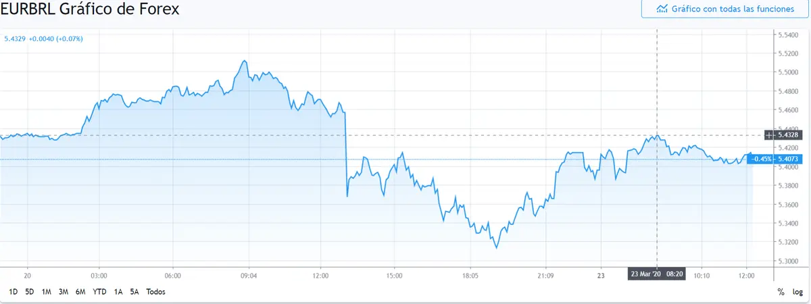
Task: Choose the 1M time range
Action: (x=47, y=292)
